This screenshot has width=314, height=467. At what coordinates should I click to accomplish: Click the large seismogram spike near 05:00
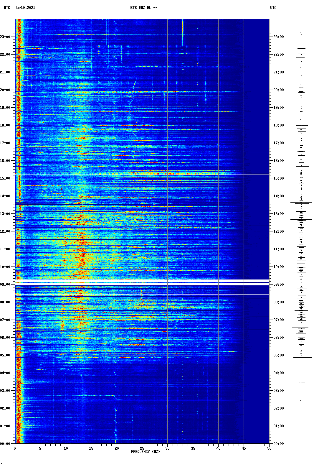click(302, 357)
